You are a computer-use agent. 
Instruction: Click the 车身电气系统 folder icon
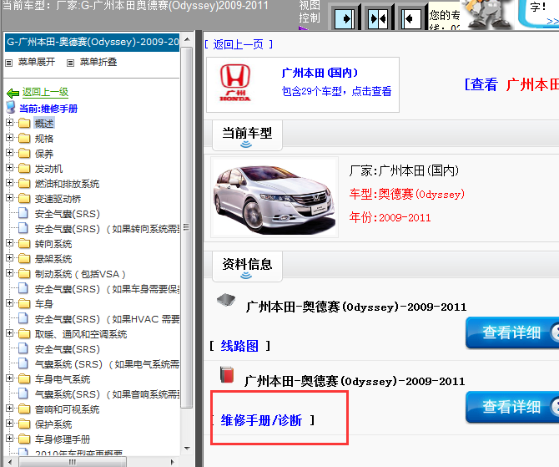(24, 378)
